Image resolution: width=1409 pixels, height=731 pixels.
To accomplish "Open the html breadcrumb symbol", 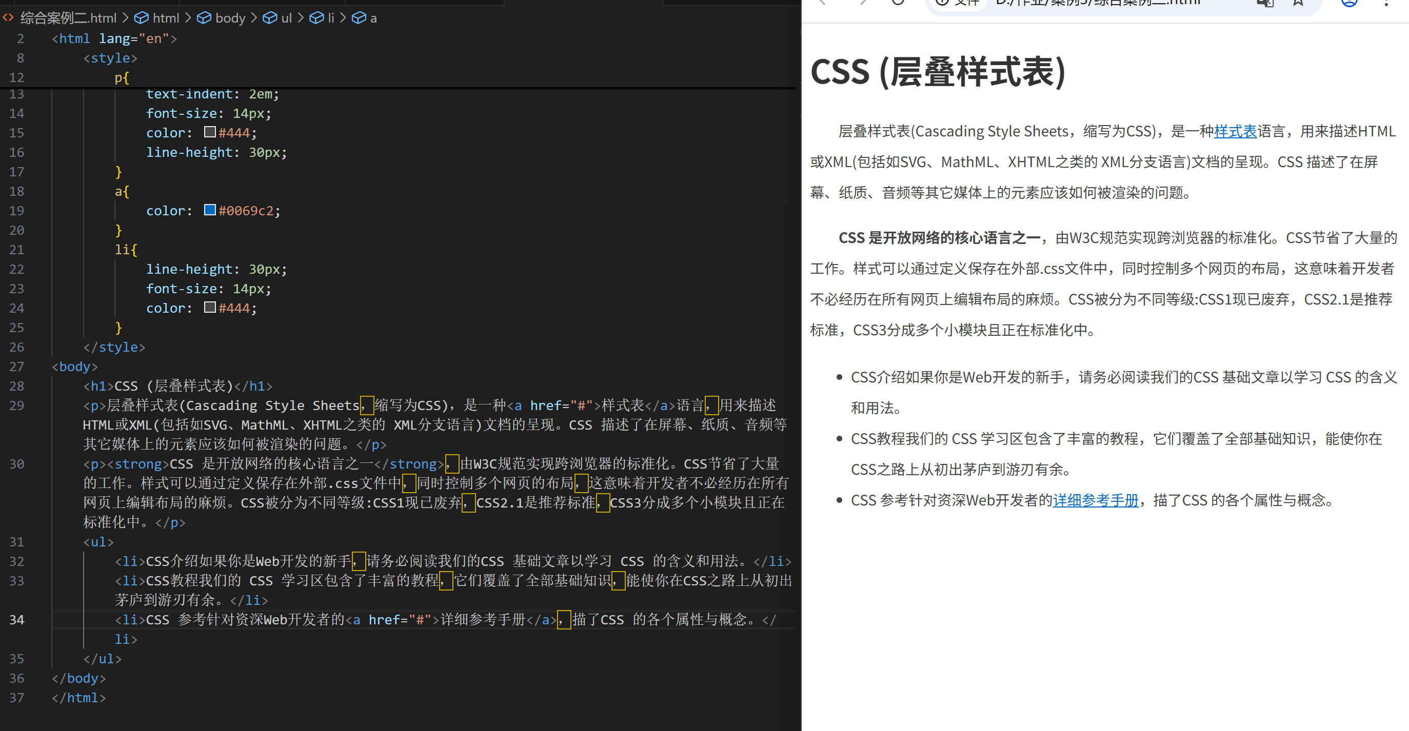I will pyautogui.click(x=157, y=18).
